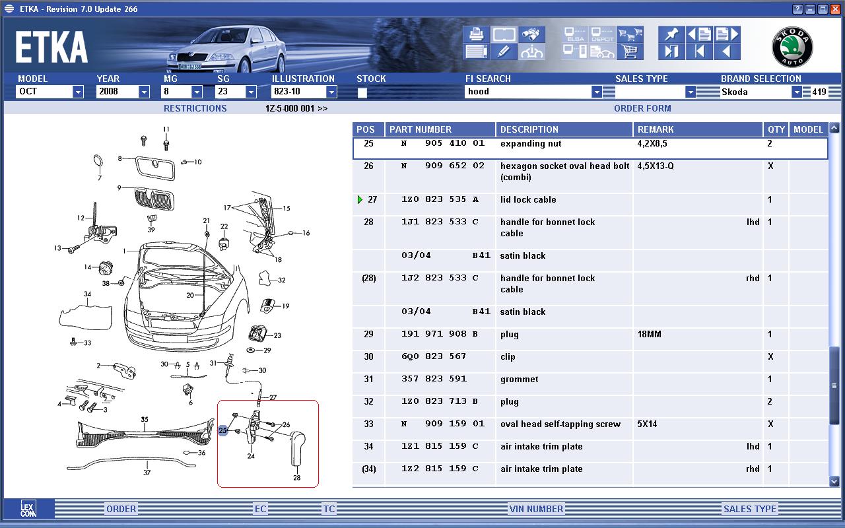This screenshot has width=845, height=528.
Task: Click the green arrow marker at position 27
Action: pyautogui.click(x=360, y=199)
